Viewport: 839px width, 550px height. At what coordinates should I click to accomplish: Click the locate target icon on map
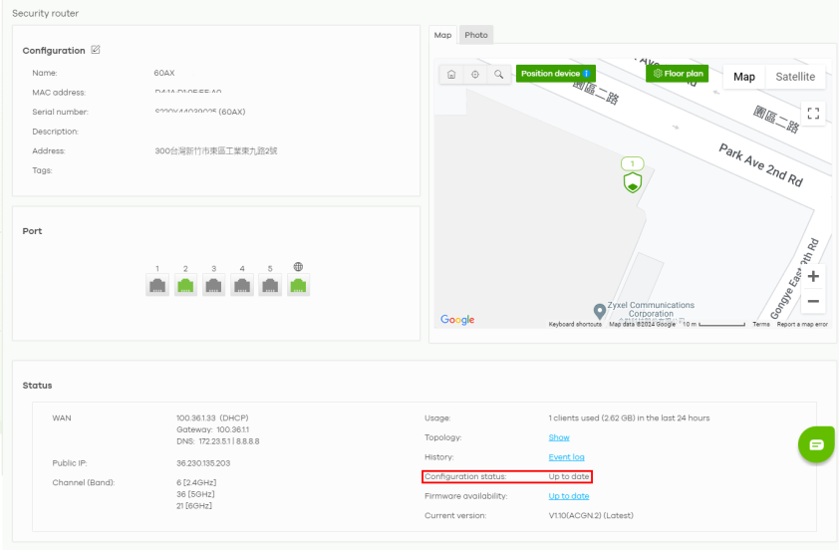pos(475,75)
